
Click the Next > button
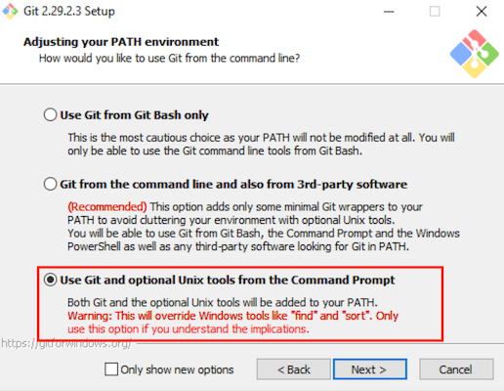(370, 369)
